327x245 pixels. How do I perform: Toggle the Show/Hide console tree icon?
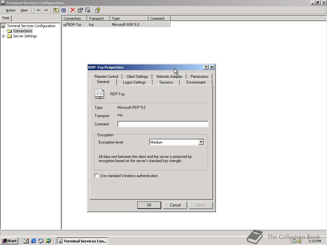(64, 10)
